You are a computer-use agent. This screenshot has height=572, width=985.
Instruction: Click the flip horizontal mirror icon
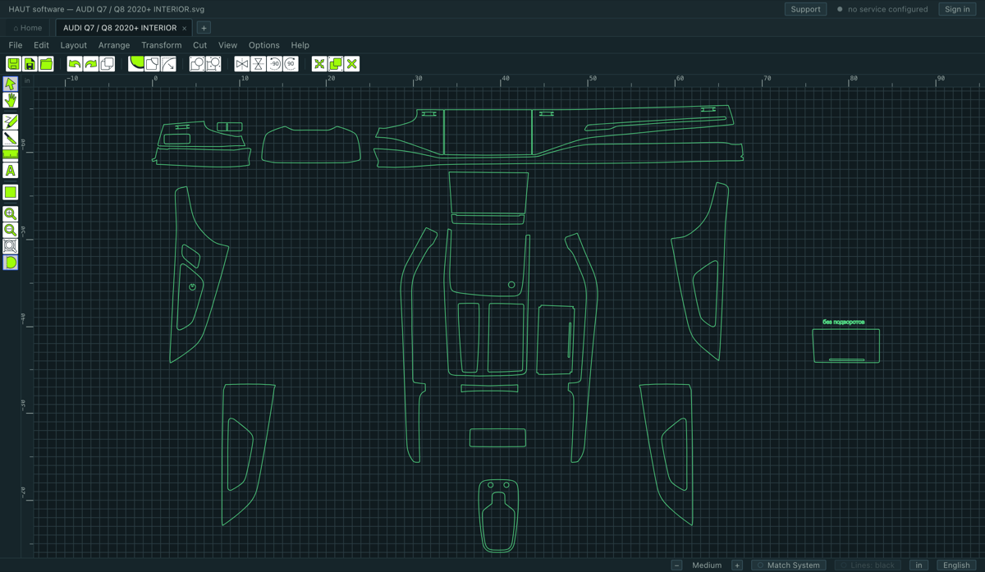(241, 64)
